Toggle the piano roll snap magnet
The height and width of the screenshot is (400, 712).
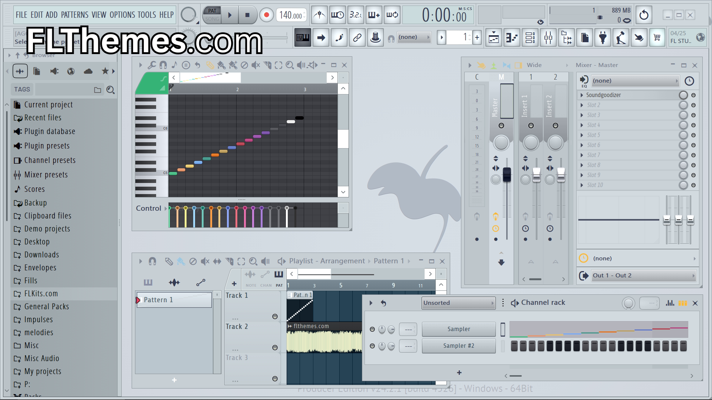pyautogui.click(x=163, y=66)
